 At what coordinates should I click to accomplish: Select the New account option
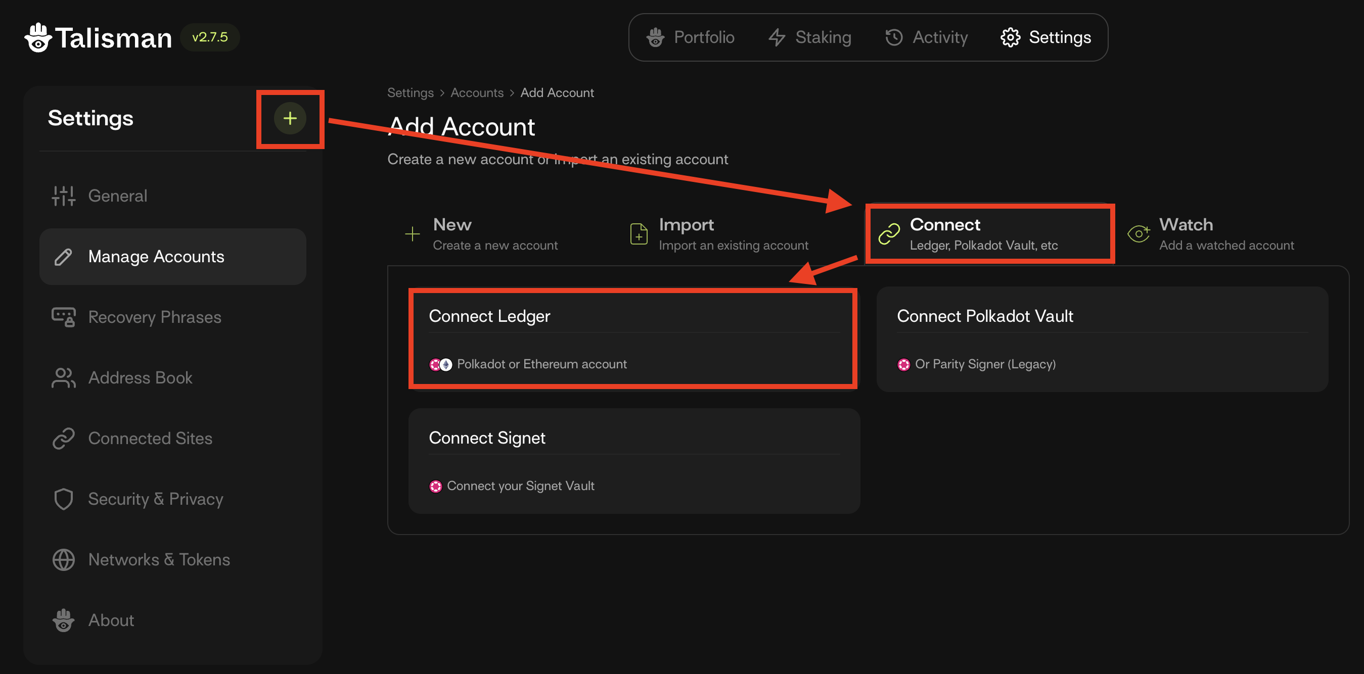(482, 234)
